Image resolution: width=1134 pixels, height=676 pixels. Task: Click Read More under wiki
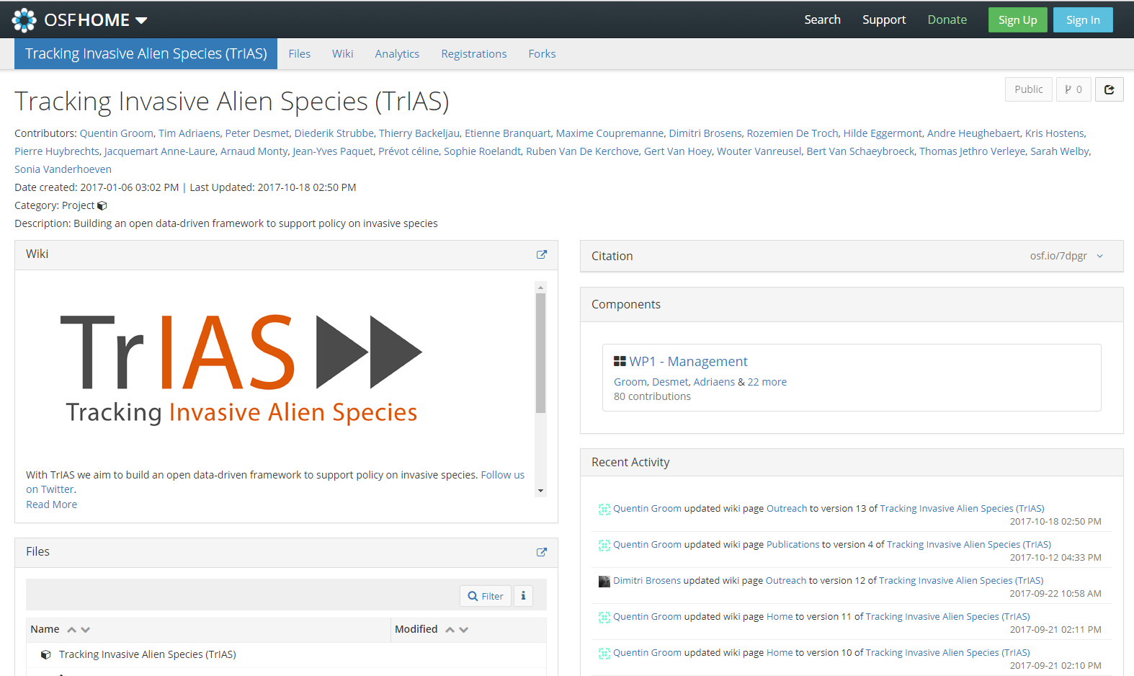(x=52, y=504)
